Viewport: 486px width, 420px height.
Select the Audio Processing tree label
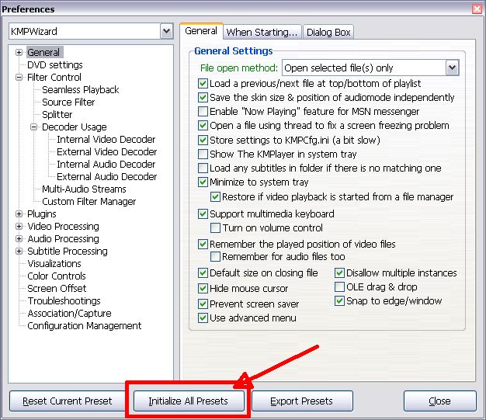[63, 238]
